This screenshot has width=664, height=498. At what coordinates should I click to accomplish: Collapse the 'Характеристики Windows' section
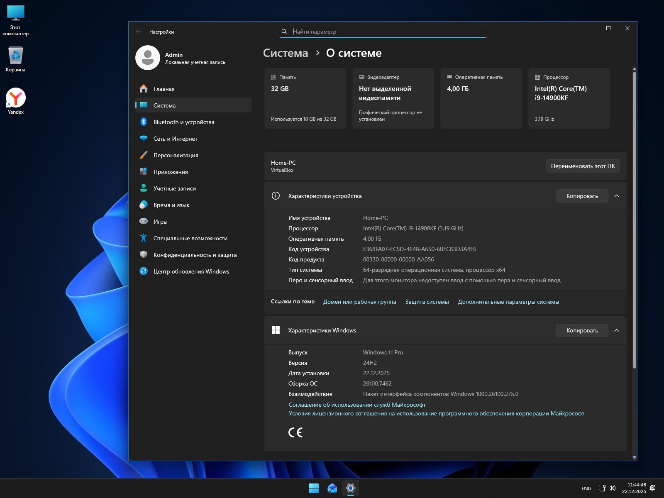pos(617,330)
